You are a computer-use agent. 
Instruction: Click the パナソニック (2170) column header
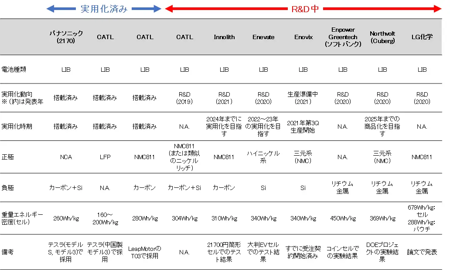(x=66, y=37)
